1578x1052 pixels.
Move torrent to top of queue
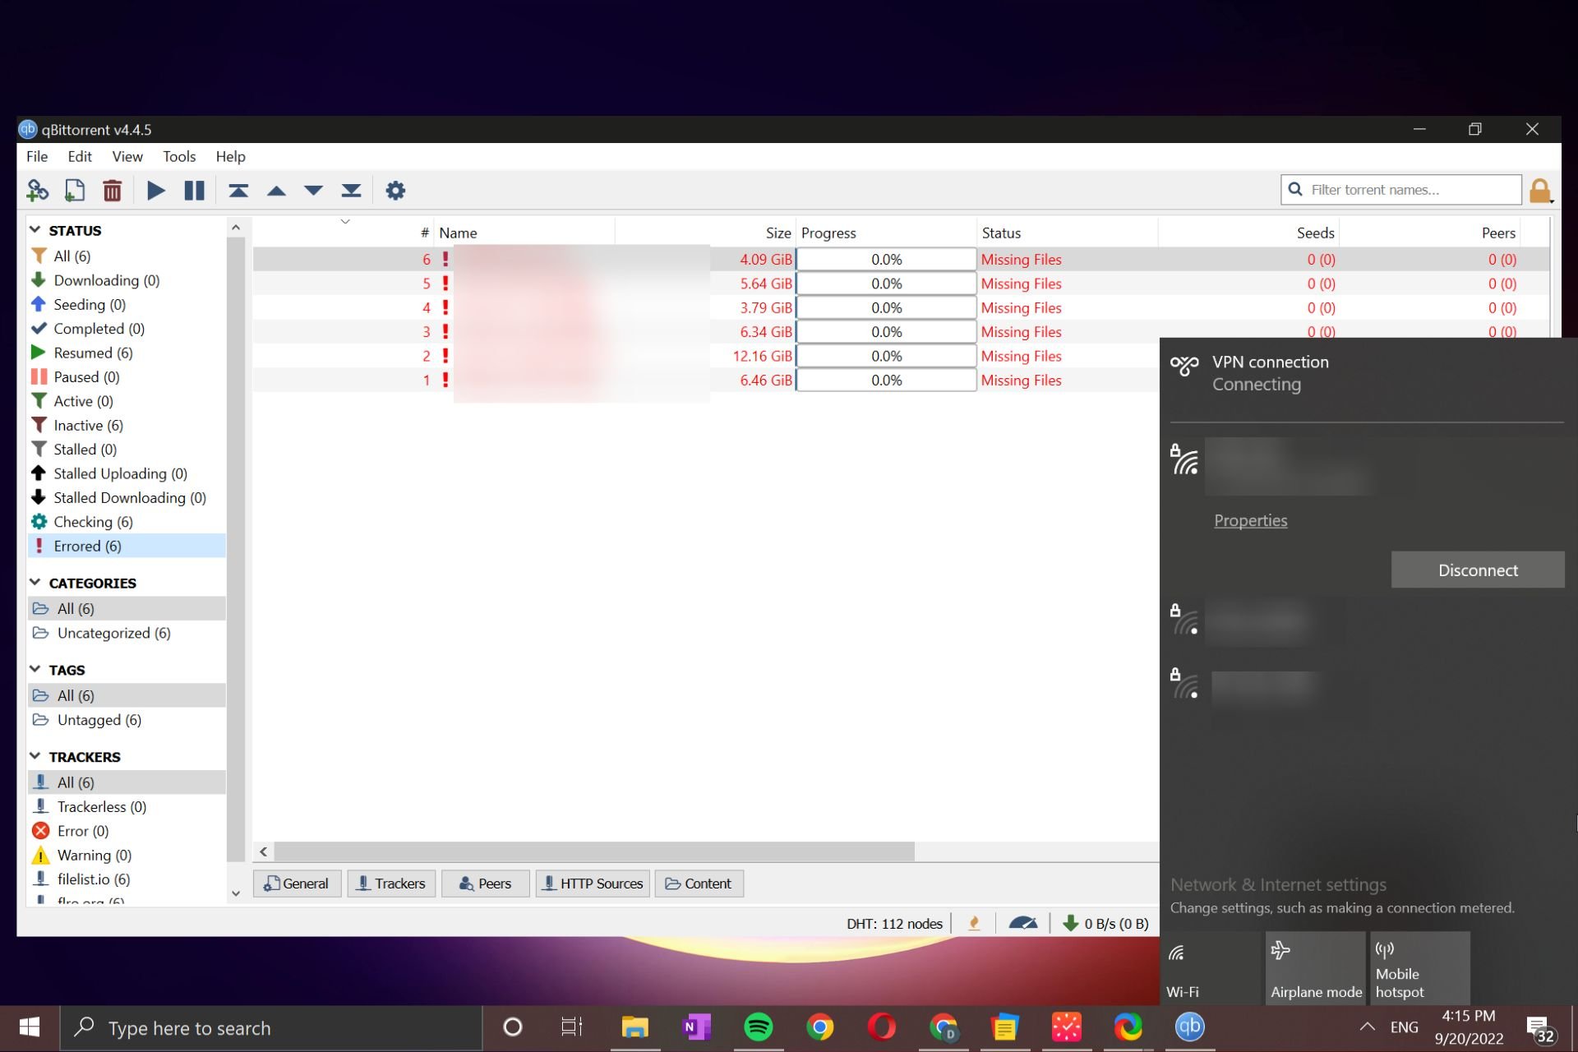point(238,191)
